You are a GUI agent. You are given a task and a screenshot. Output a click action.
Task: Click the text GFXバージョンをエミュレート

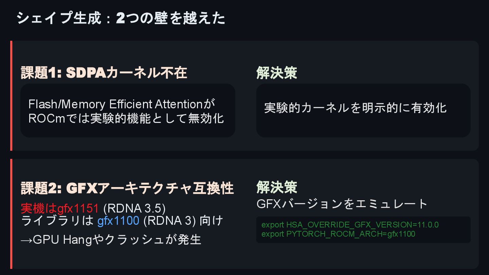coord(342,204)
